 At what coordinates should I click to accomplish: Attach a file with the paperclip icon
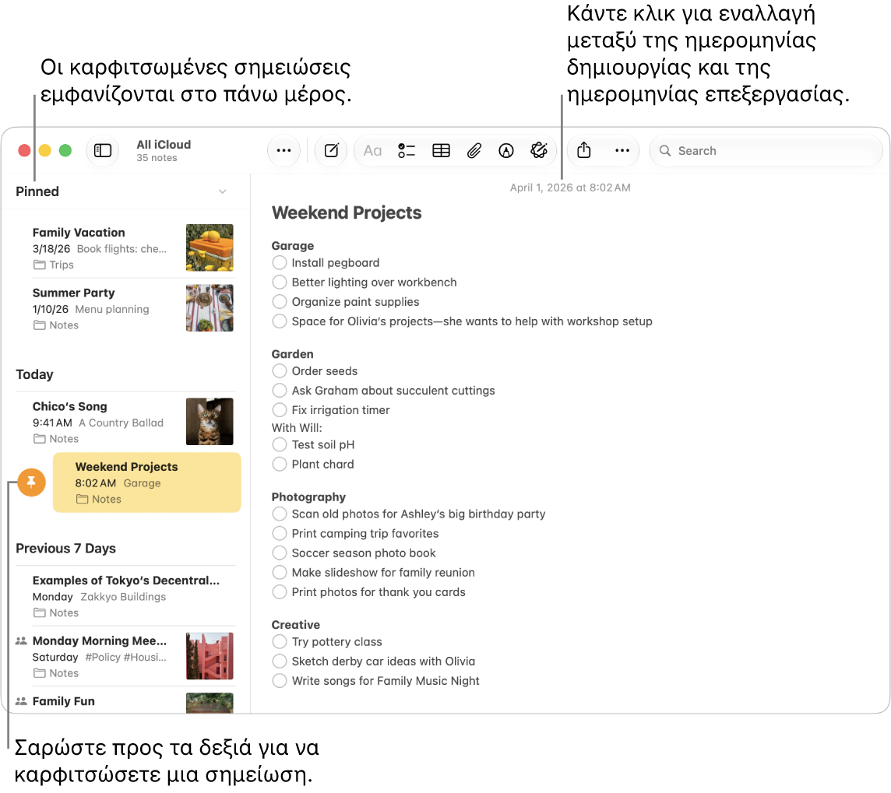[474, 150]
